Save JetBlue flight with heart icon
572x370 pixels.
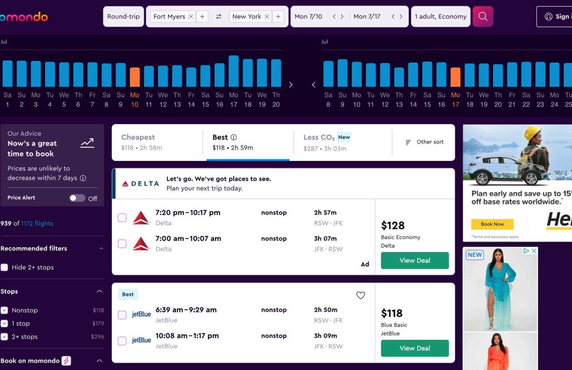(x=360, y=296)
